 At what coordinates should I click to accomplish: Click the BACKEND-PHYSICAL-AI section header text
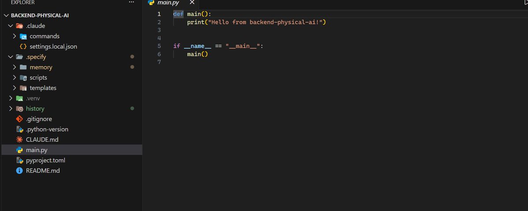tap(40, 15)
